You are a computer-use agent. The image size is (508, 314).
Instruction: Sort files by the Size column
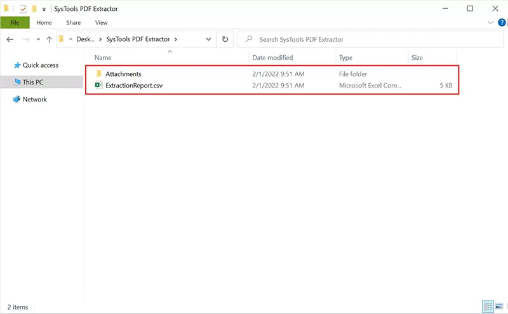pos(417,58)
